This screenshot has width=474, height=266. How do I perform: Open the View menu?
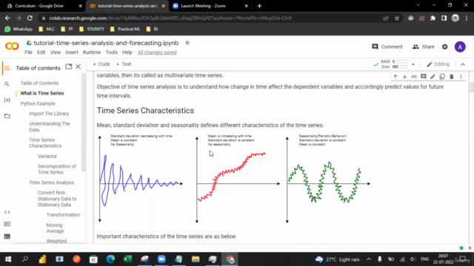pyautogui.click(x=56, y=52)
